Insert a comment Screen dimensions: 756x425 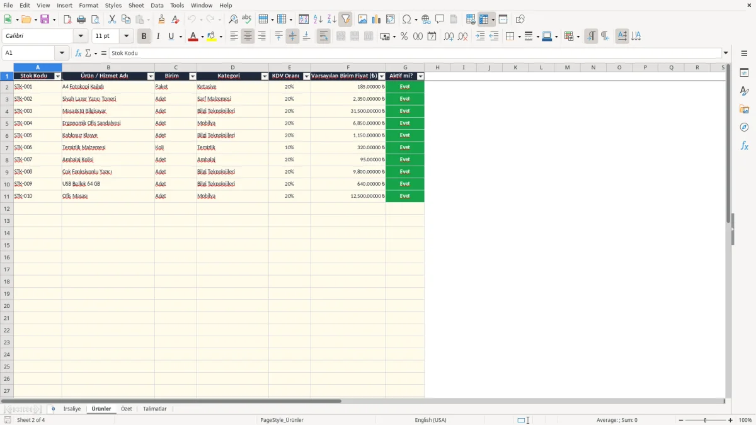click(x=440, y=20)
